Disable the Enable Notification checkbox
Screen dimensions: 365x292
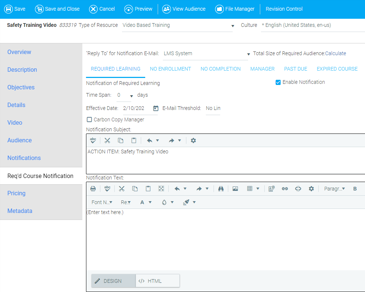278,82
